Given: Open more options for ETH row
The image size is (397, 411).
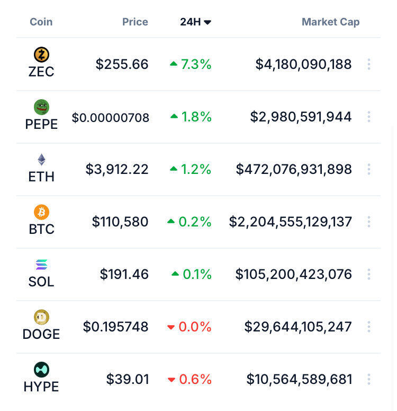Looking at the screenshot, I should click(369, 169).
